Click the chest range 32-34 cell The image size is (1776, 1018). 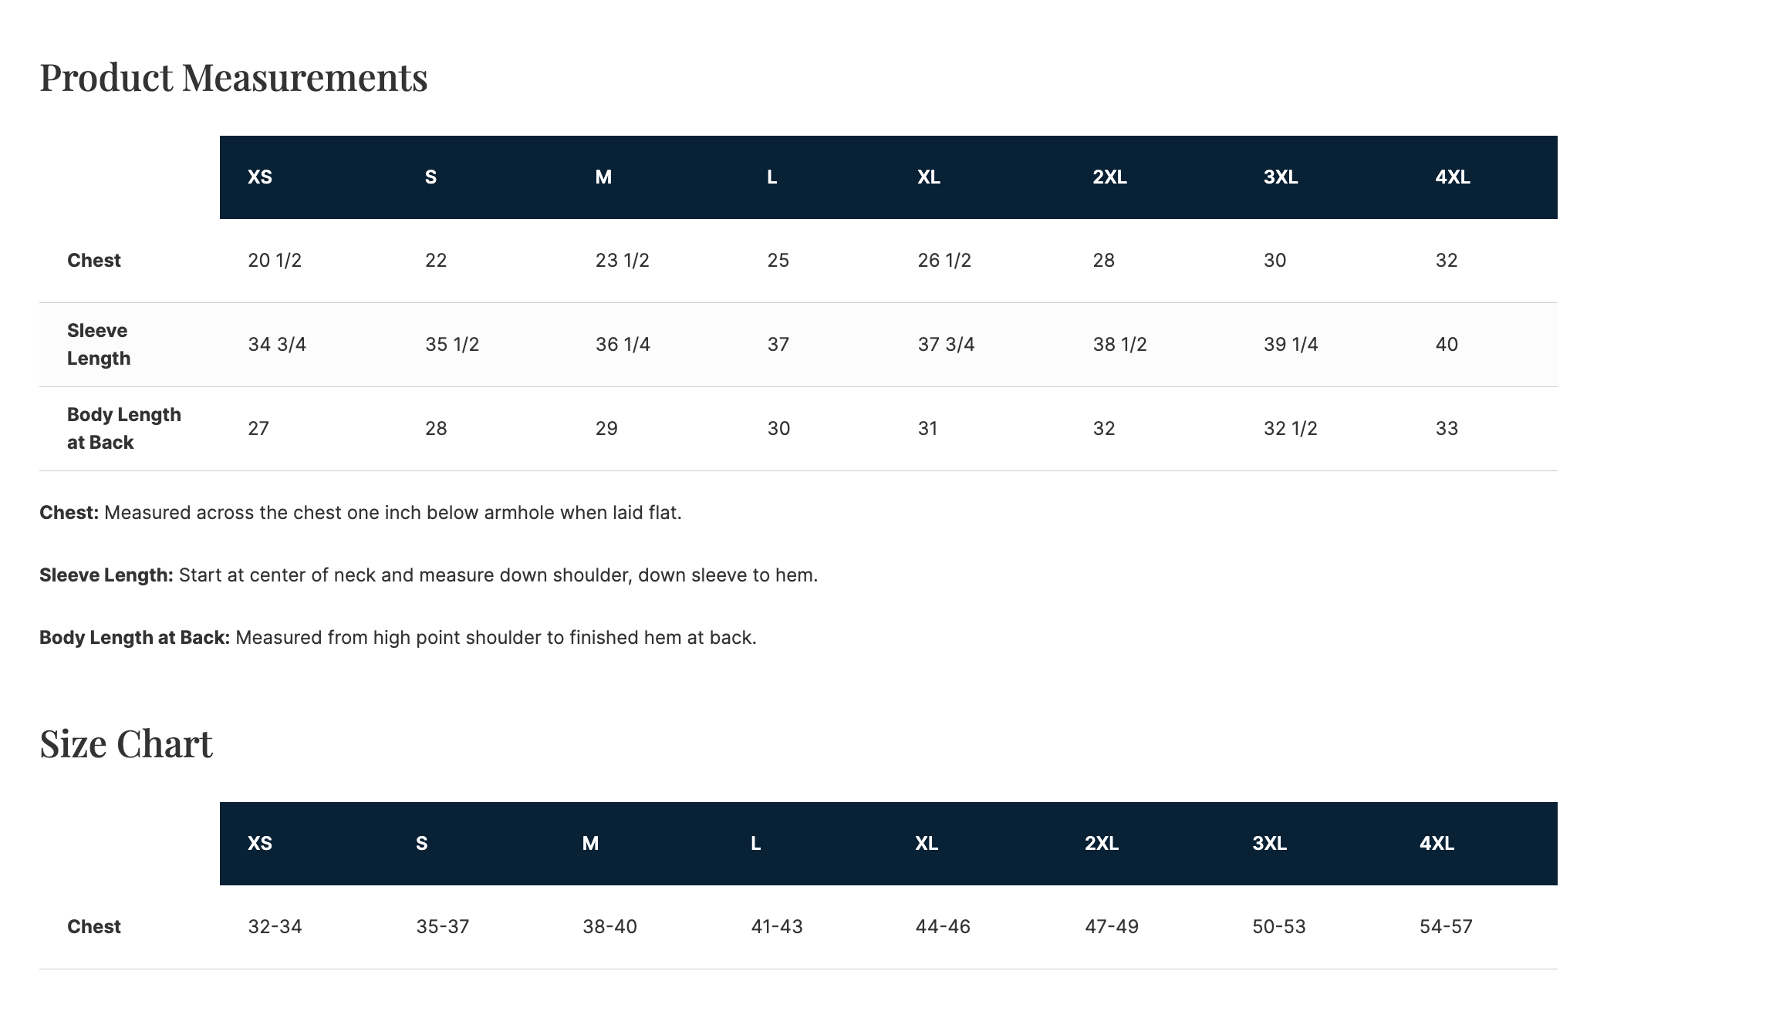click(275, 927)
